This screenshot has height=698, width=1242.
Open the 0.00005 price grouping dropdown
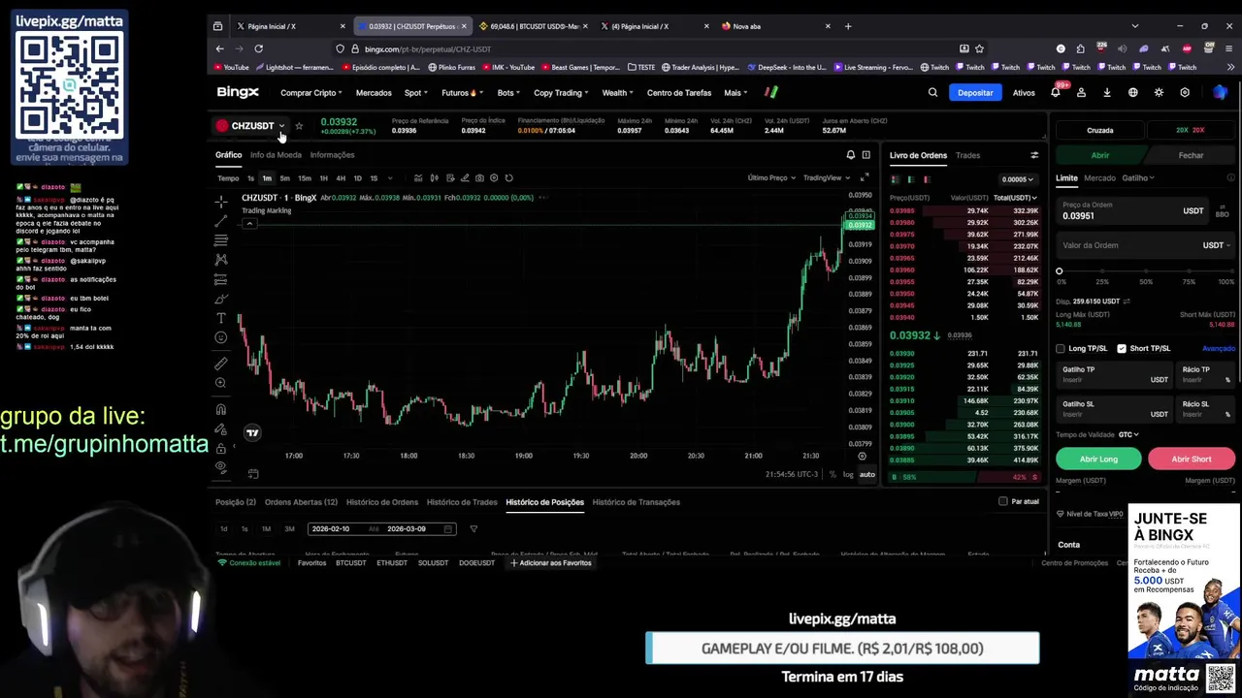tap(1019, 179)
